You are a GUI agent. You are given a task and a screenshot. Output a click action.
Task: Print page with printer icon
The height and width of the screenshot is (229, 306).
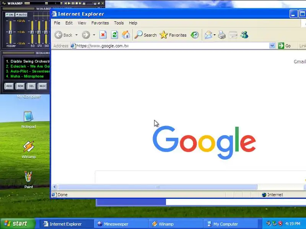[x=222, y=35]
